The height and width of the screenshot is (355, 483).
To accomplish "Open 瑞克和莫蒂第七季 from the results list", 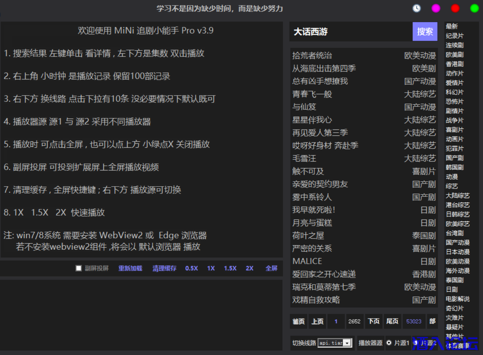I will tap(324, 287).
